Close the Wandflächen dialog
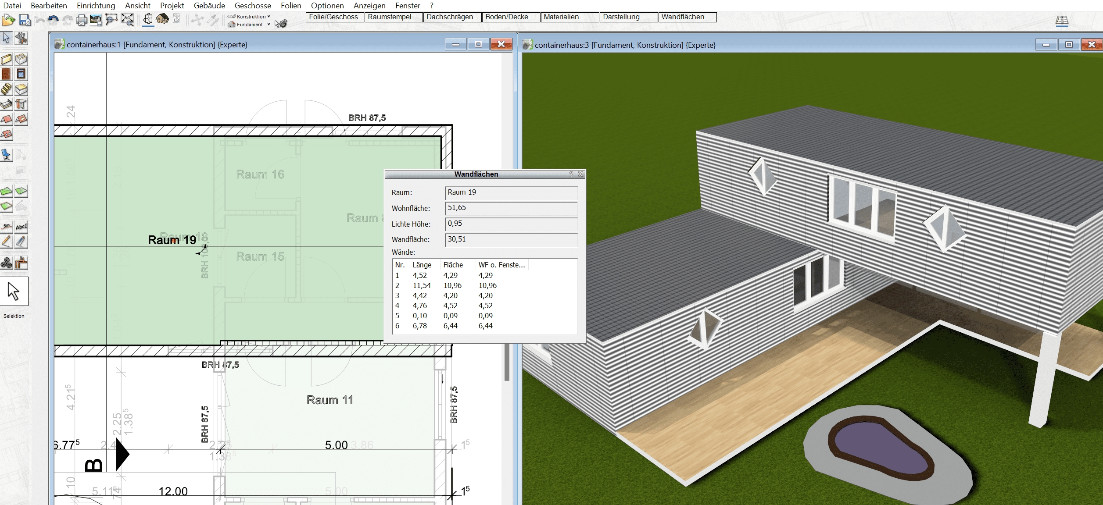 [x=580, y=174]
